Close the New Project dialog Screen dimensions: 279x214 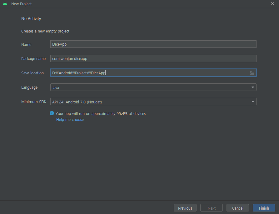click(272, 4)
